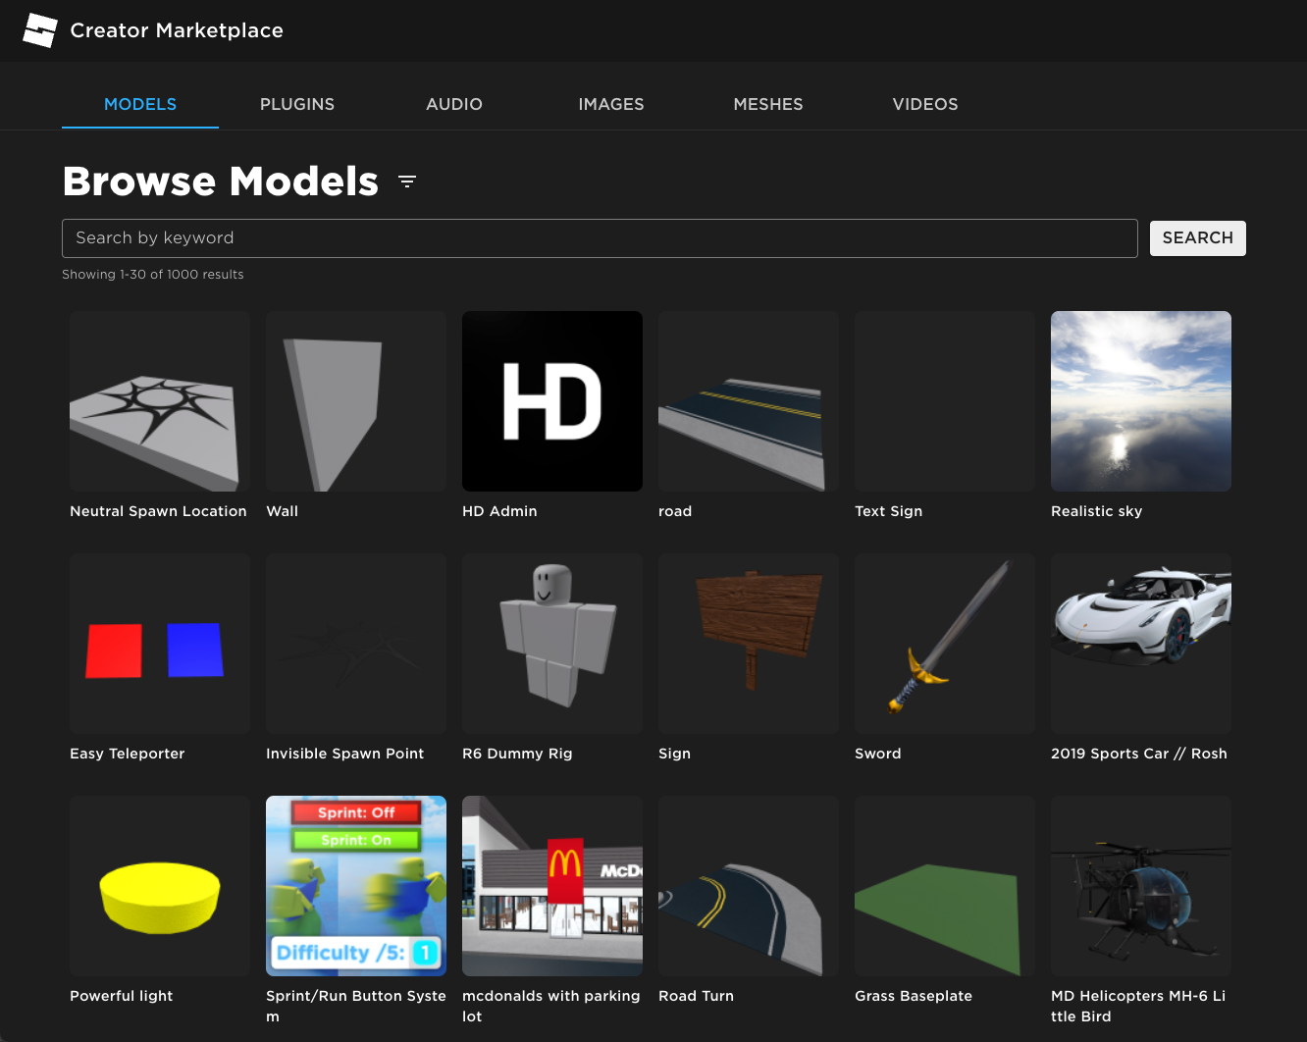This screenshot has width=1307, height=1042.
Task: Click the Search by keyword input field
Action: pos(600,237)
